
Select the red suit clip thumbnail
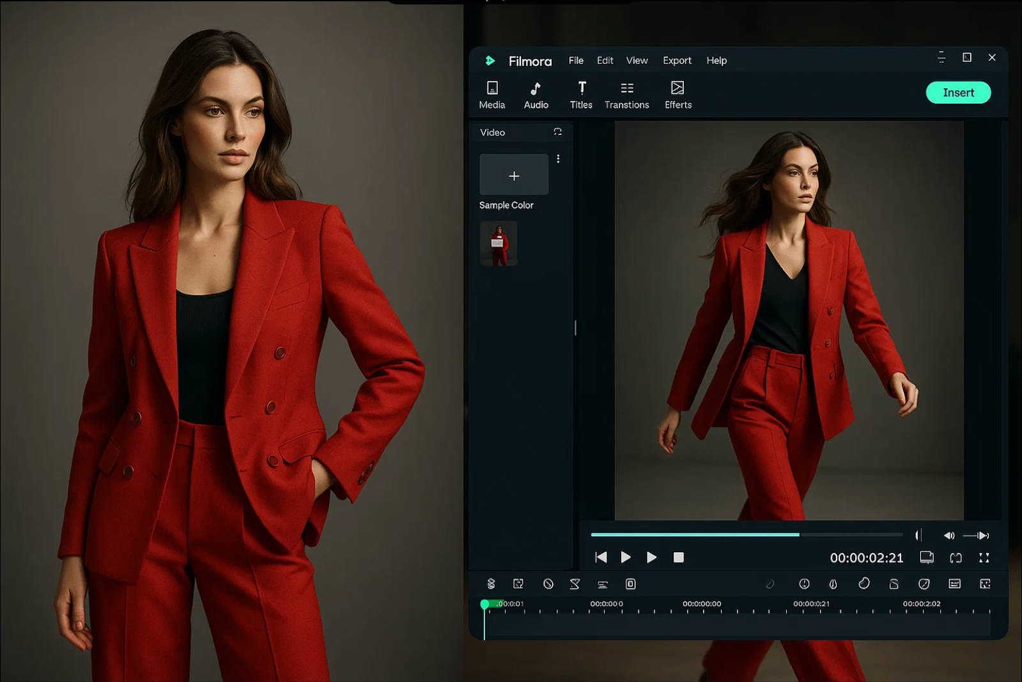pyautogui.click(x=499, y=244)
